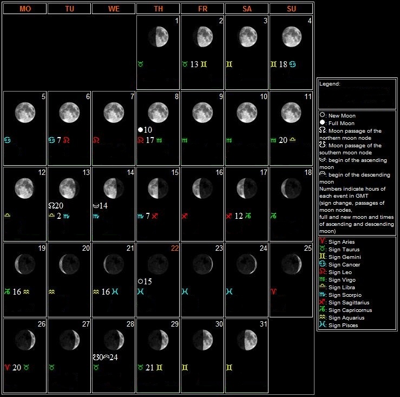Click the Leo sign in the day 7 cell
This screenshot has height=397, width=400.
[96, 140]
